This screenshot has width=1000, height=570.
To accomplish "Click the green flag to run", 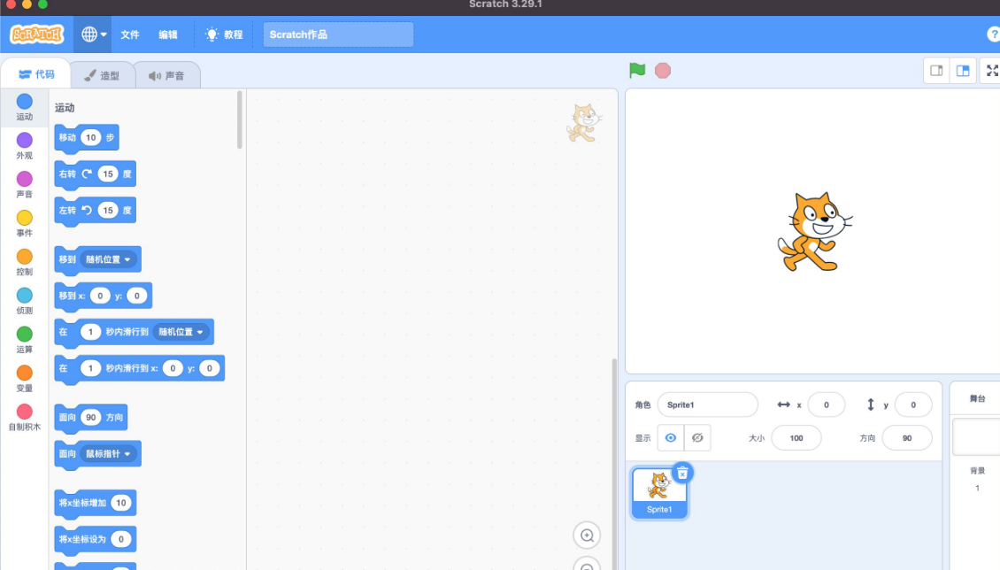I will tap(637, 70).
